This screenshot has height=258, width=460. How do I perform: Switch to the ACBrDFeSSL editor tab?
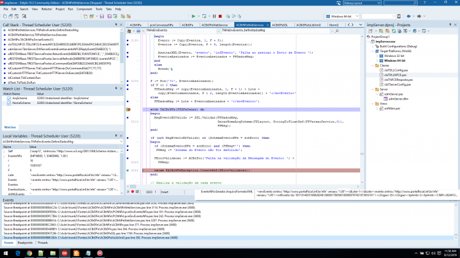coord(280,25)
